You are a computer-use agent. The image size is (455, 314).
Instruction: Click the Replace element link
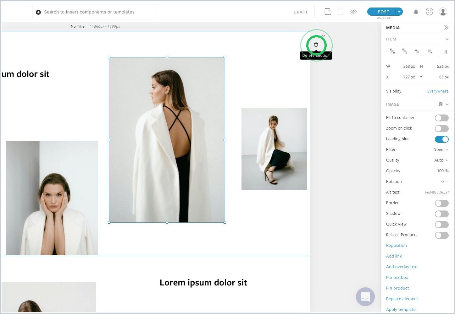point(402,299)
